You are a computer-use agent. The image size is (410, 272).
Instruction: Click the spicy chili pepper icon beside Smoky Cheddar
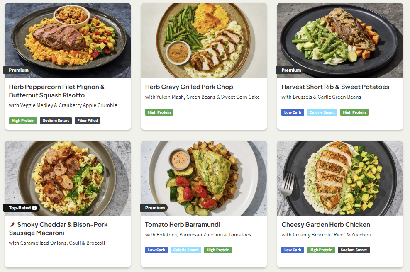pos(12,224)
